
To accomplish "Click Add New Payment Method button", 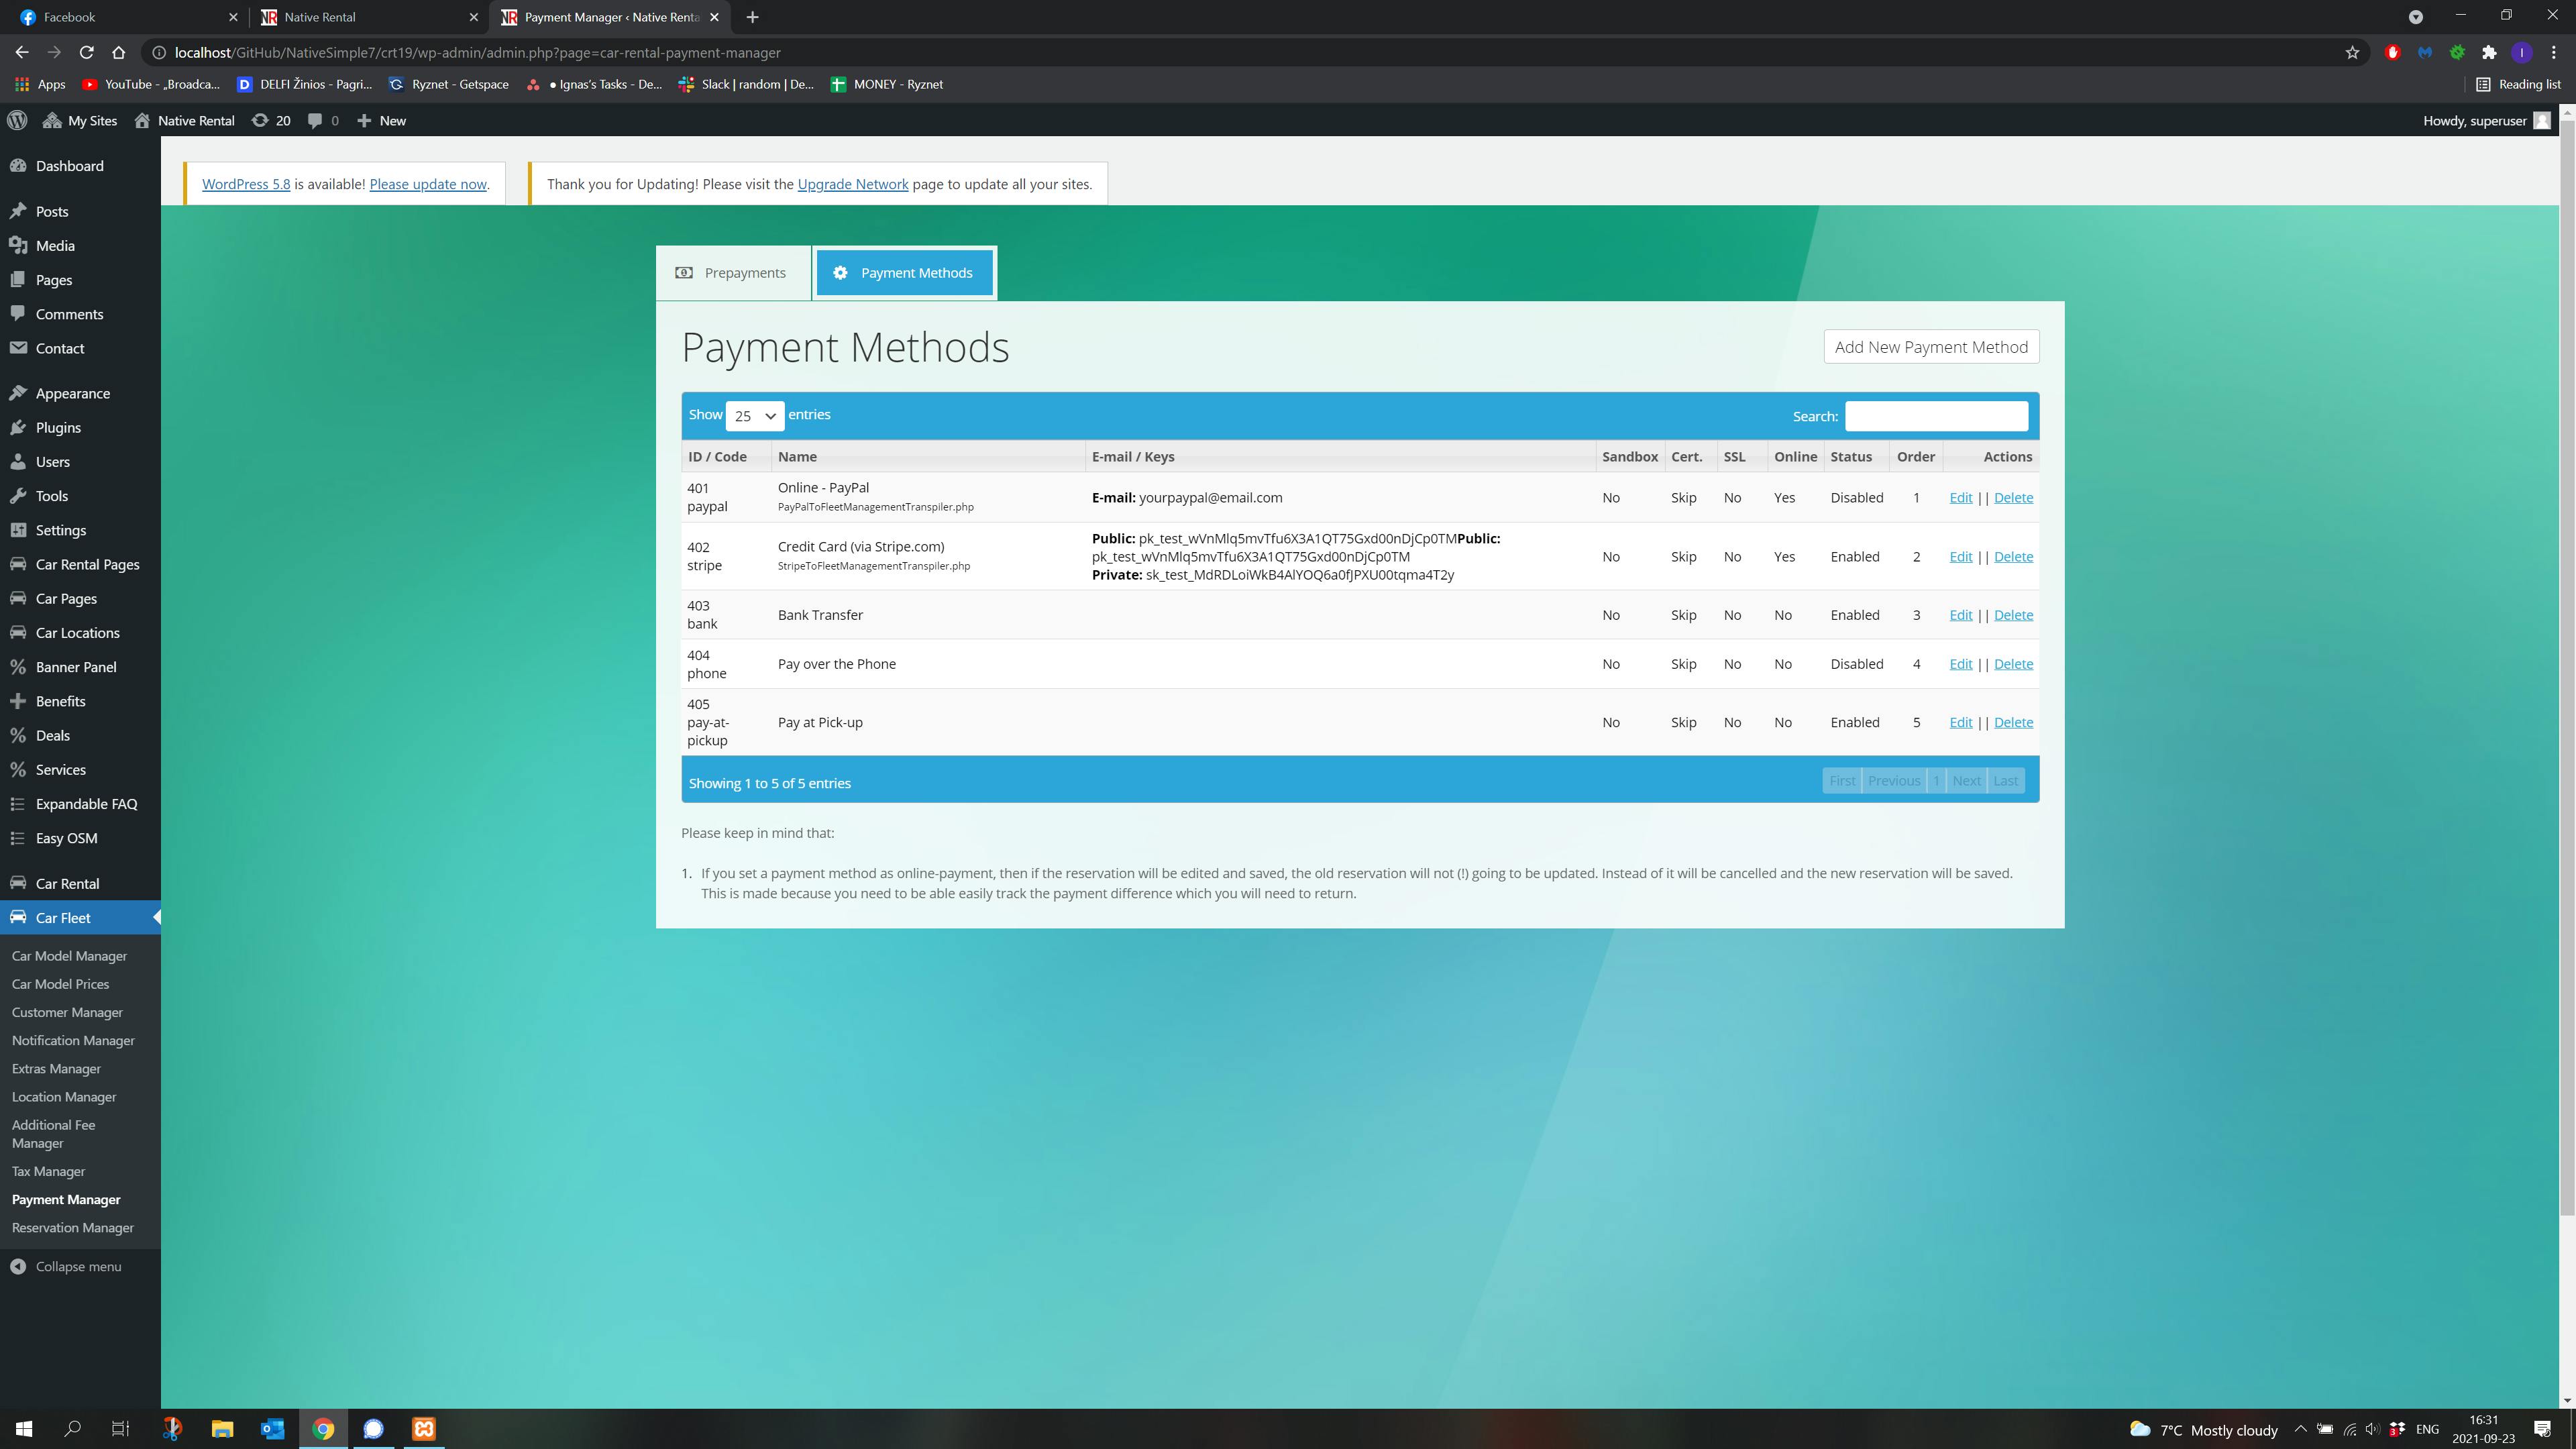I will click(x=1930, y=347).
